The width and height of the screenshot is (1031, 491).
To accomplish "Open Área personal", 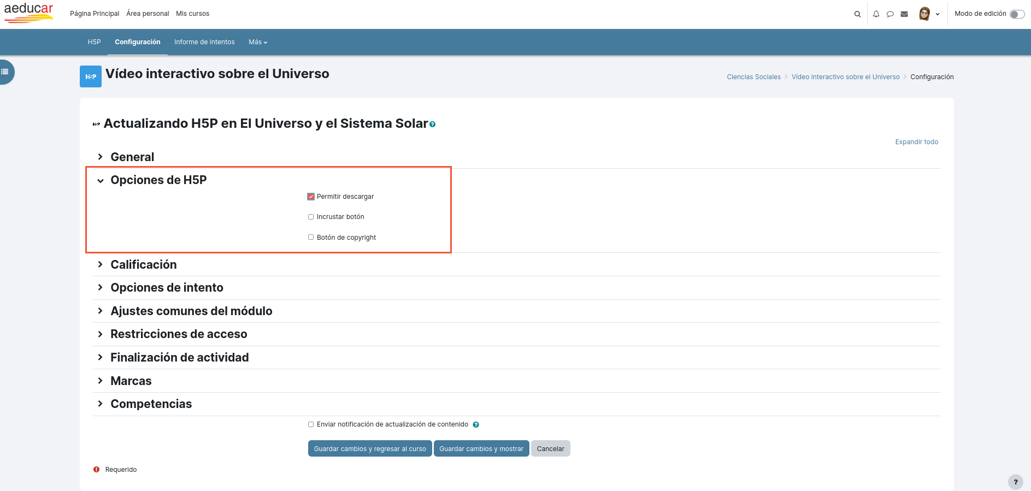I will point(148,14).
